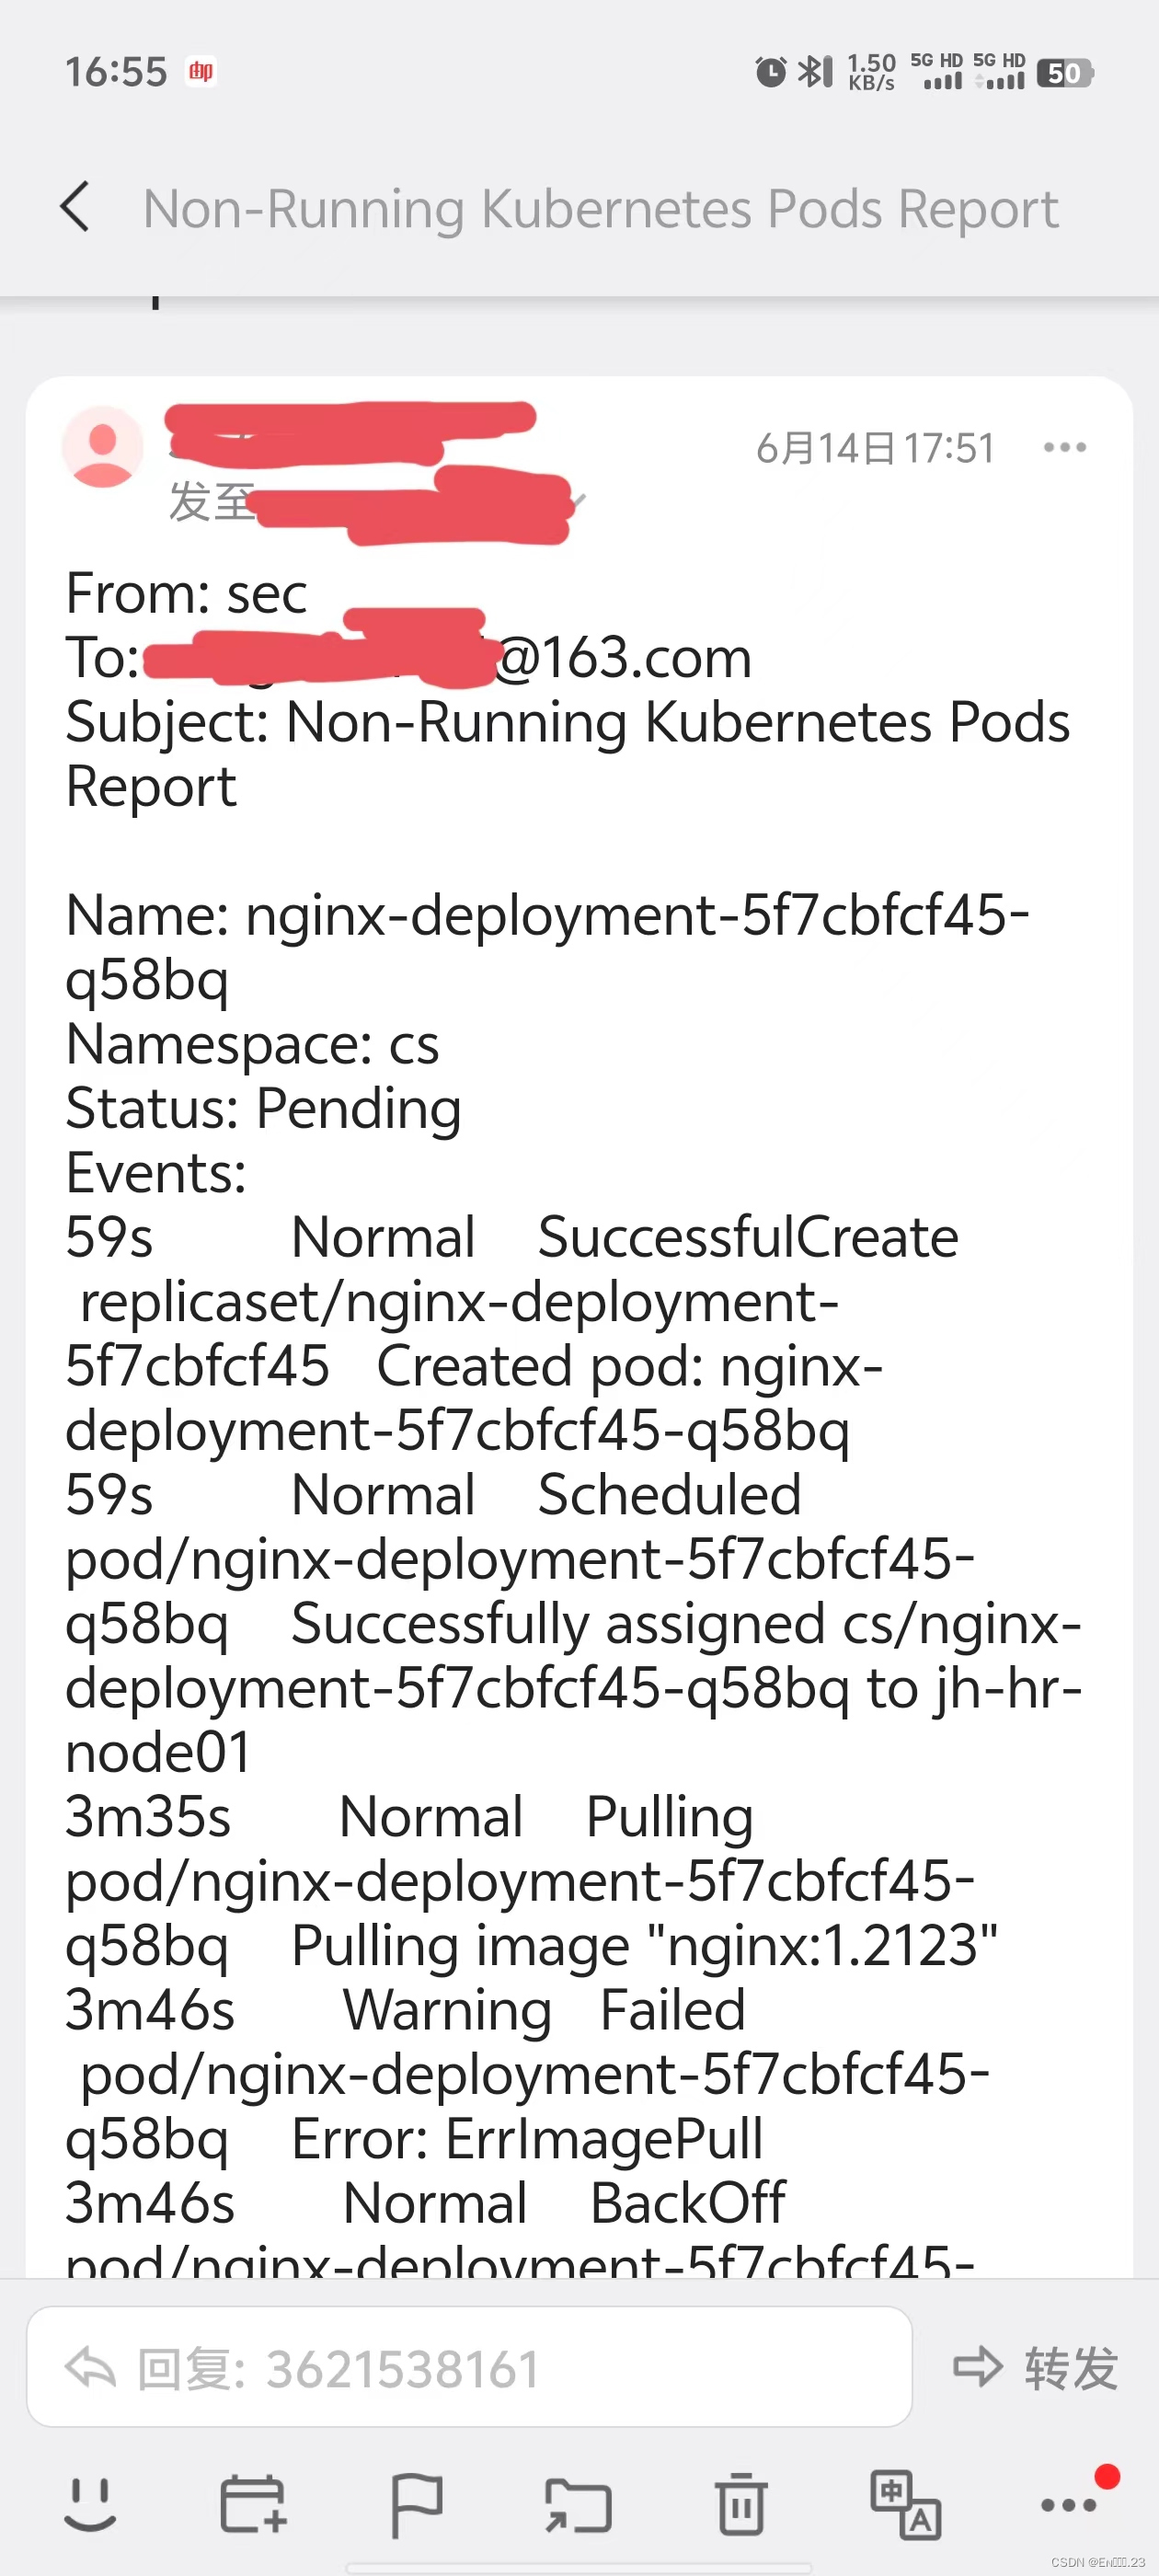Viewport: 1159px width, 2576px height.
Task: Tap the forward arrow icon beside 转发
Action: [977, 2368]
